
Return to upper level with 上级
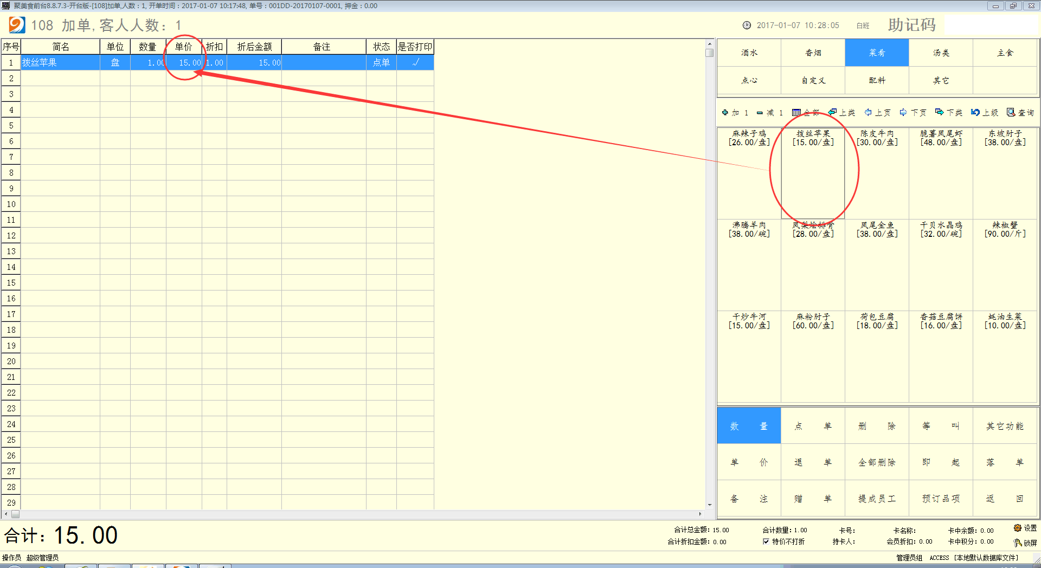[x=975, y=113]
